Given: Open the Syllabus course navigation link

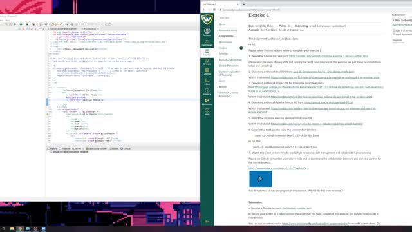Looking at the screenshot, I should [x=223, y=53].
